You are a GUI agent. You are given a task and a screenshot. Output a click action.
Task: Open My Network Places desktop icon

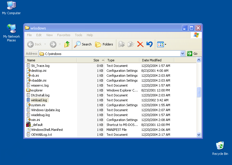11,33
